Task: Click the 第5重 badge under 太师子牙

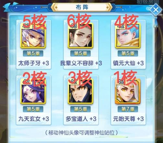Action: tap(33, 53)
